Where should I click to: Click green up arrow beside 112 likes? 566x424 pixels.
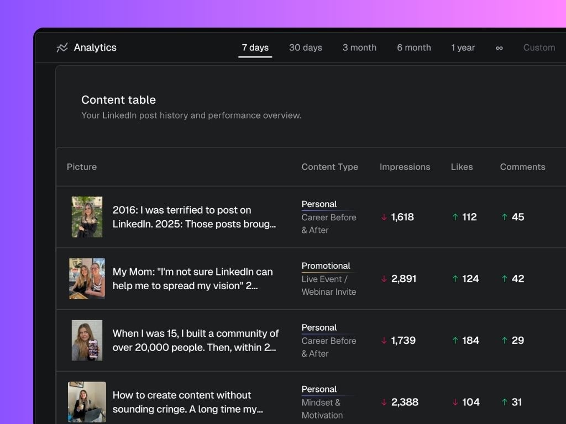point(455,217)
